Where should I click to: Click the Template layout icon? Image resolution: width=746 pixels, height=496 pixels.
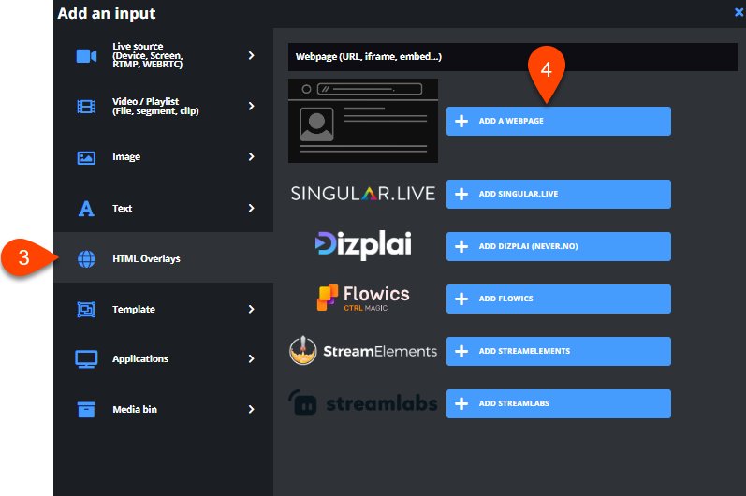[x=86, y=310]
